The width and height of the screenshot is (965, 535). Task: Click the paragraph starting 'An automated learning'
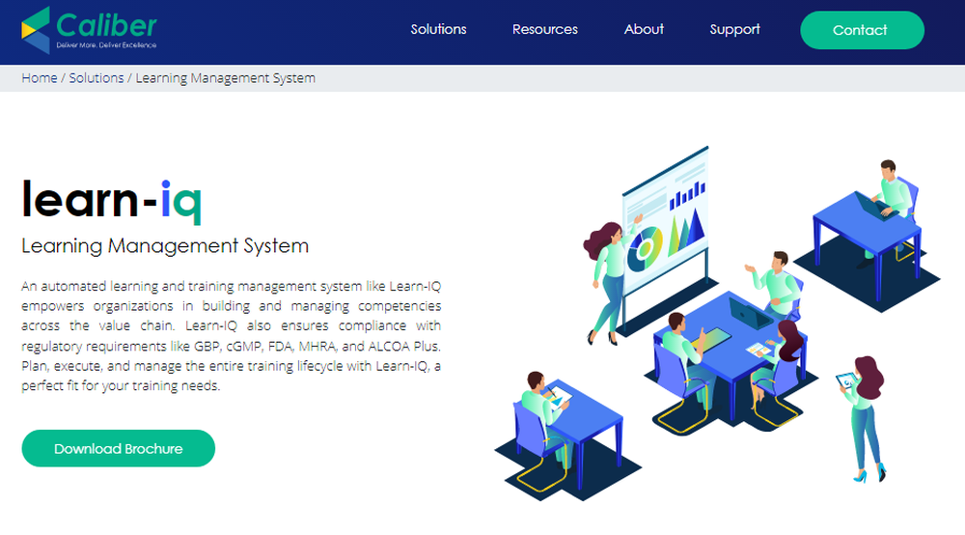point(231,335)
